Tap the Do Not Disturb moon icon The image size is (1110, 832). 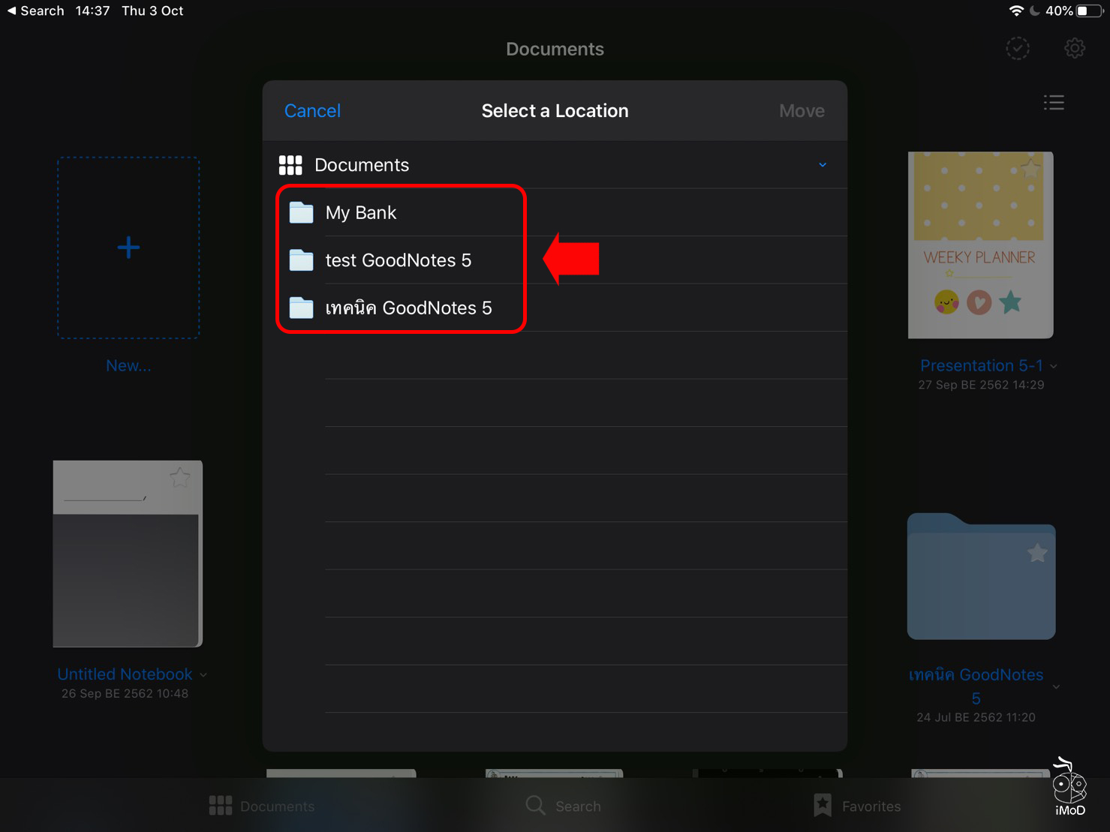(1035, 11)
